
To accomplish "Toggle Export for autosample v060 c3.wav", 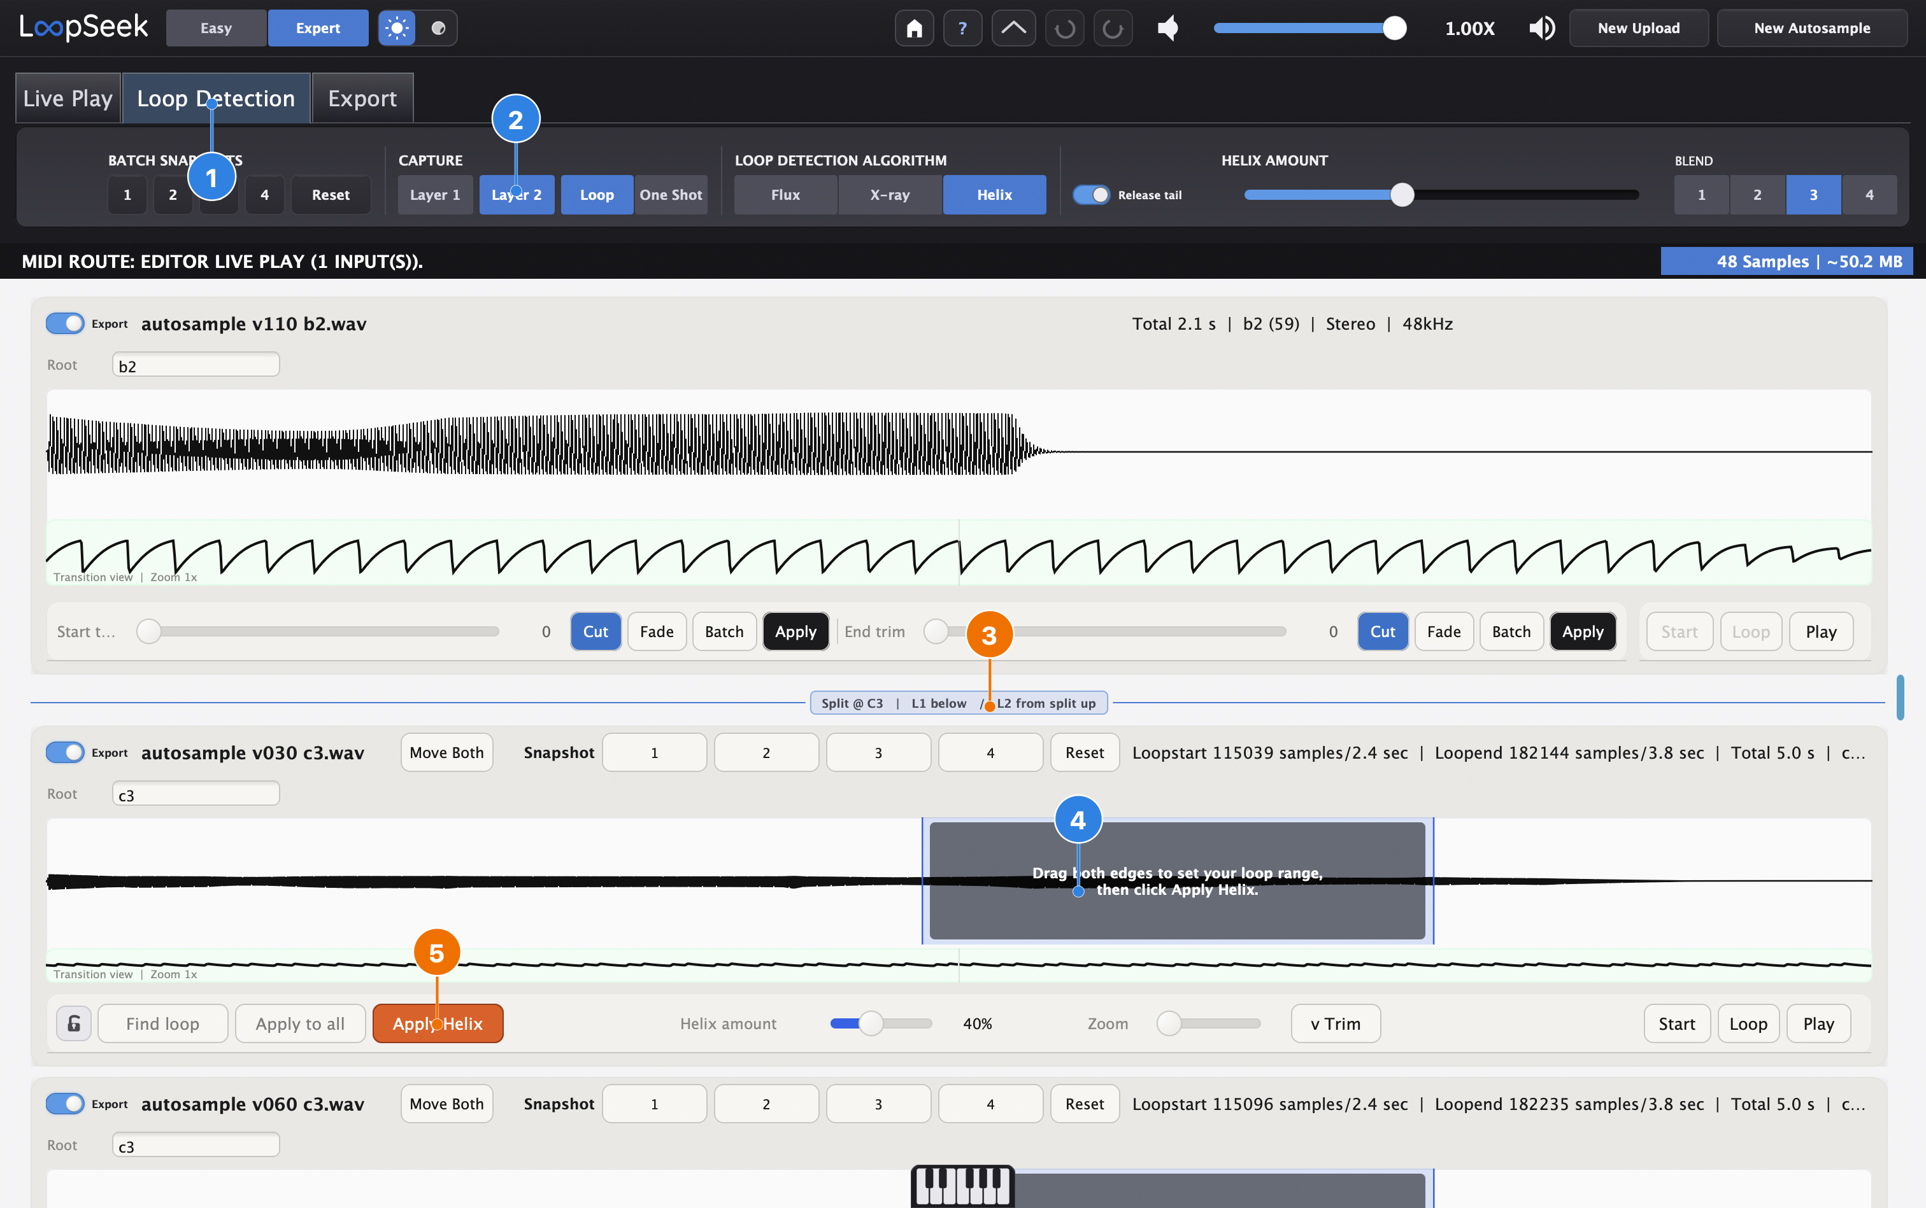I will click(65, 1104).
